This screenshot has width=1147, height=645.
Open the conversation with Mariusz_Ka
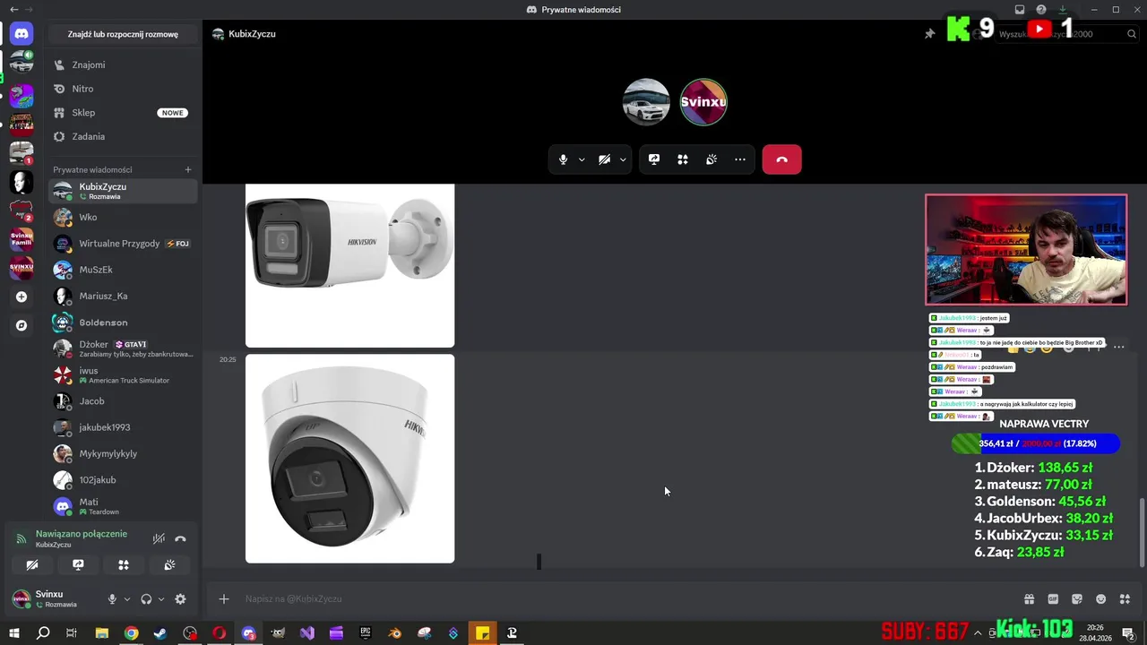125,296
